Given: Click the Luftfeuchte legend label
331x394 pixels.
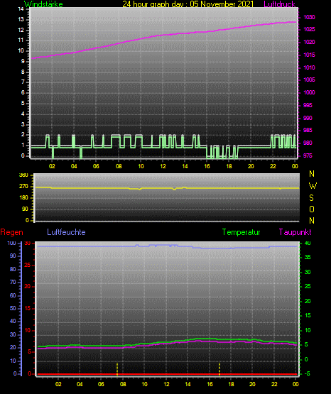Looking at the screenshot, I should click(66, 232).
